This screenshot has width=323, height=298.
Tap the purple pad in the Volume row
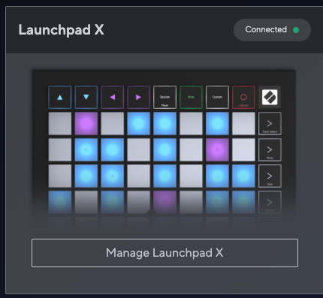coord(165,202)
